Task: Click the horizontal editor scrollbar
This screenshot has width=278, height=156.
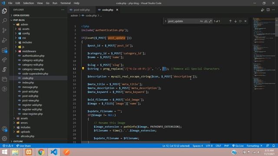Action: pos(146,142)
